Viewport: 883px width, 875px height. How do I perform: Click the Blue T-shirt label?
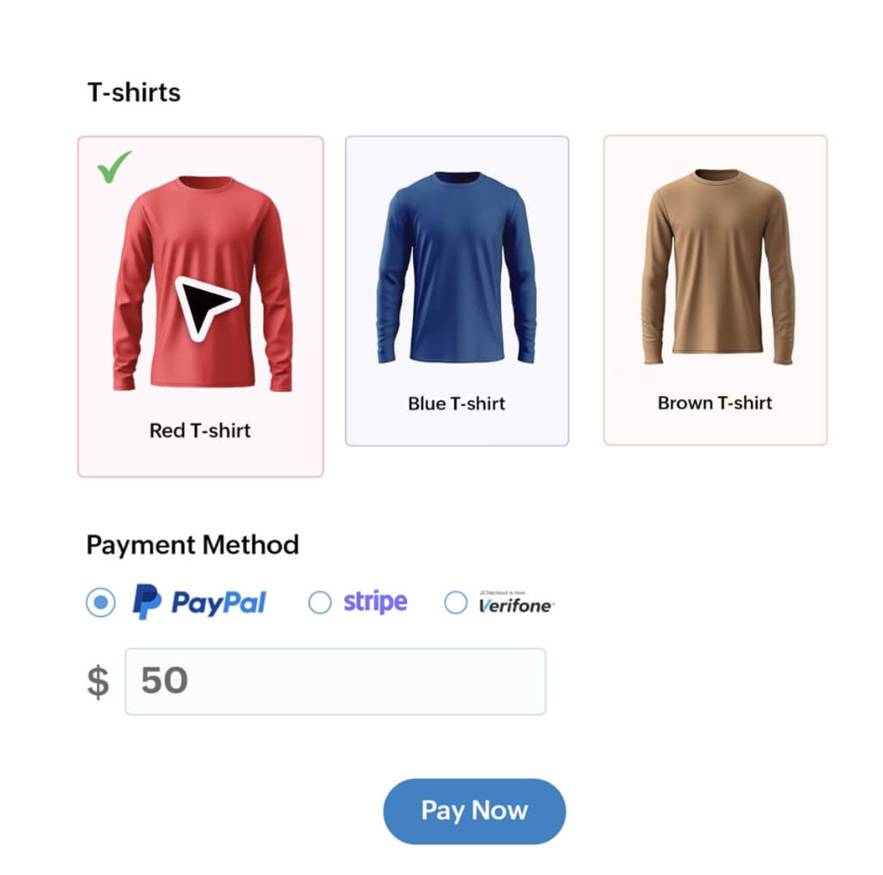point(457,403)
